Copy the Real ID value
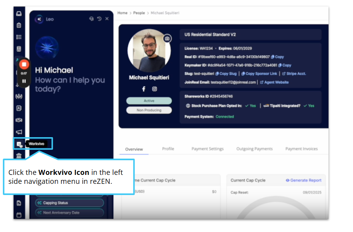This screenshot has width=353, height=232. (277, 57)
